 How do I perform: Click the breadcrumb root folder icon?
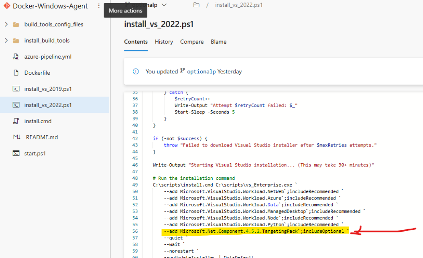196,5
